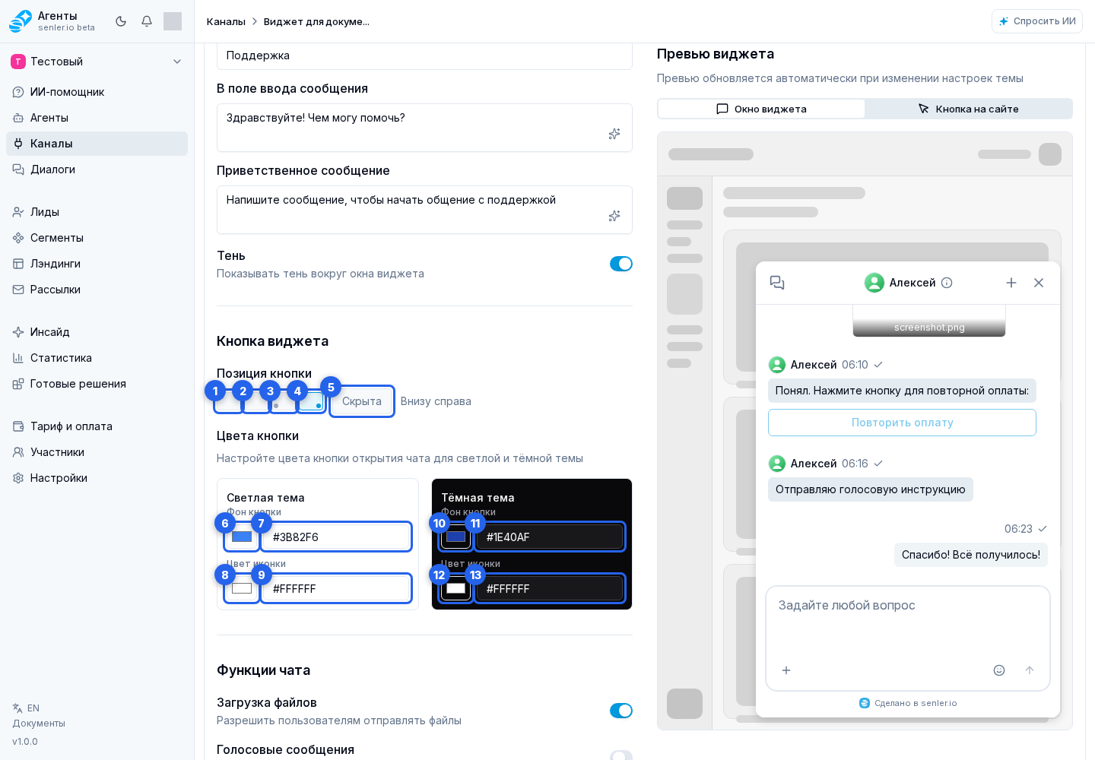1095x760 pixels.
Task: Click chat history icon in widget header
Action: 777,283
